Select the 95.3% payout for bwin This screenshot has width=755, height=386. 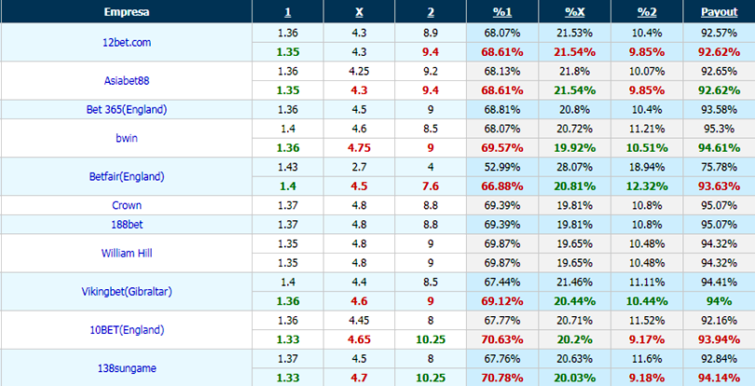[719, 130]
